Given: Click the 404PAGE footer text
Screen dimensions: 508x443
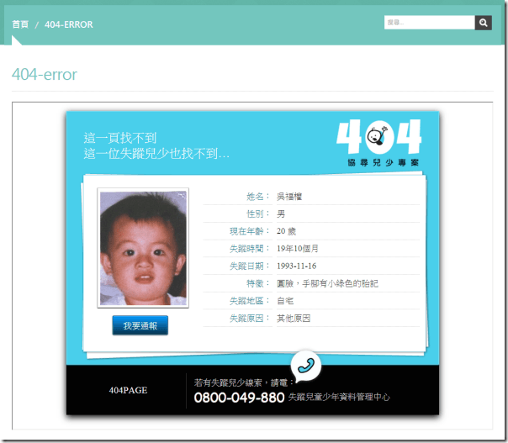Looking at the screenshot, I should click(x=128, y=390).
